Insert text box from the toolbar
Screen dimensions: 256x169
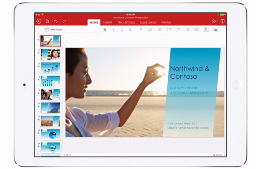(206, 30)
